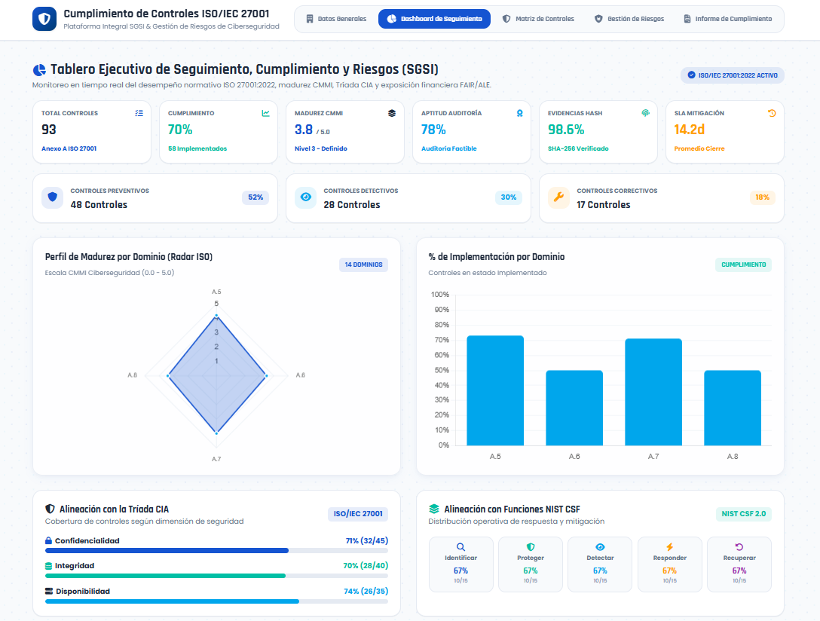
Task: Click the A.8 radar data point on left
Action: tap(168, 376)
